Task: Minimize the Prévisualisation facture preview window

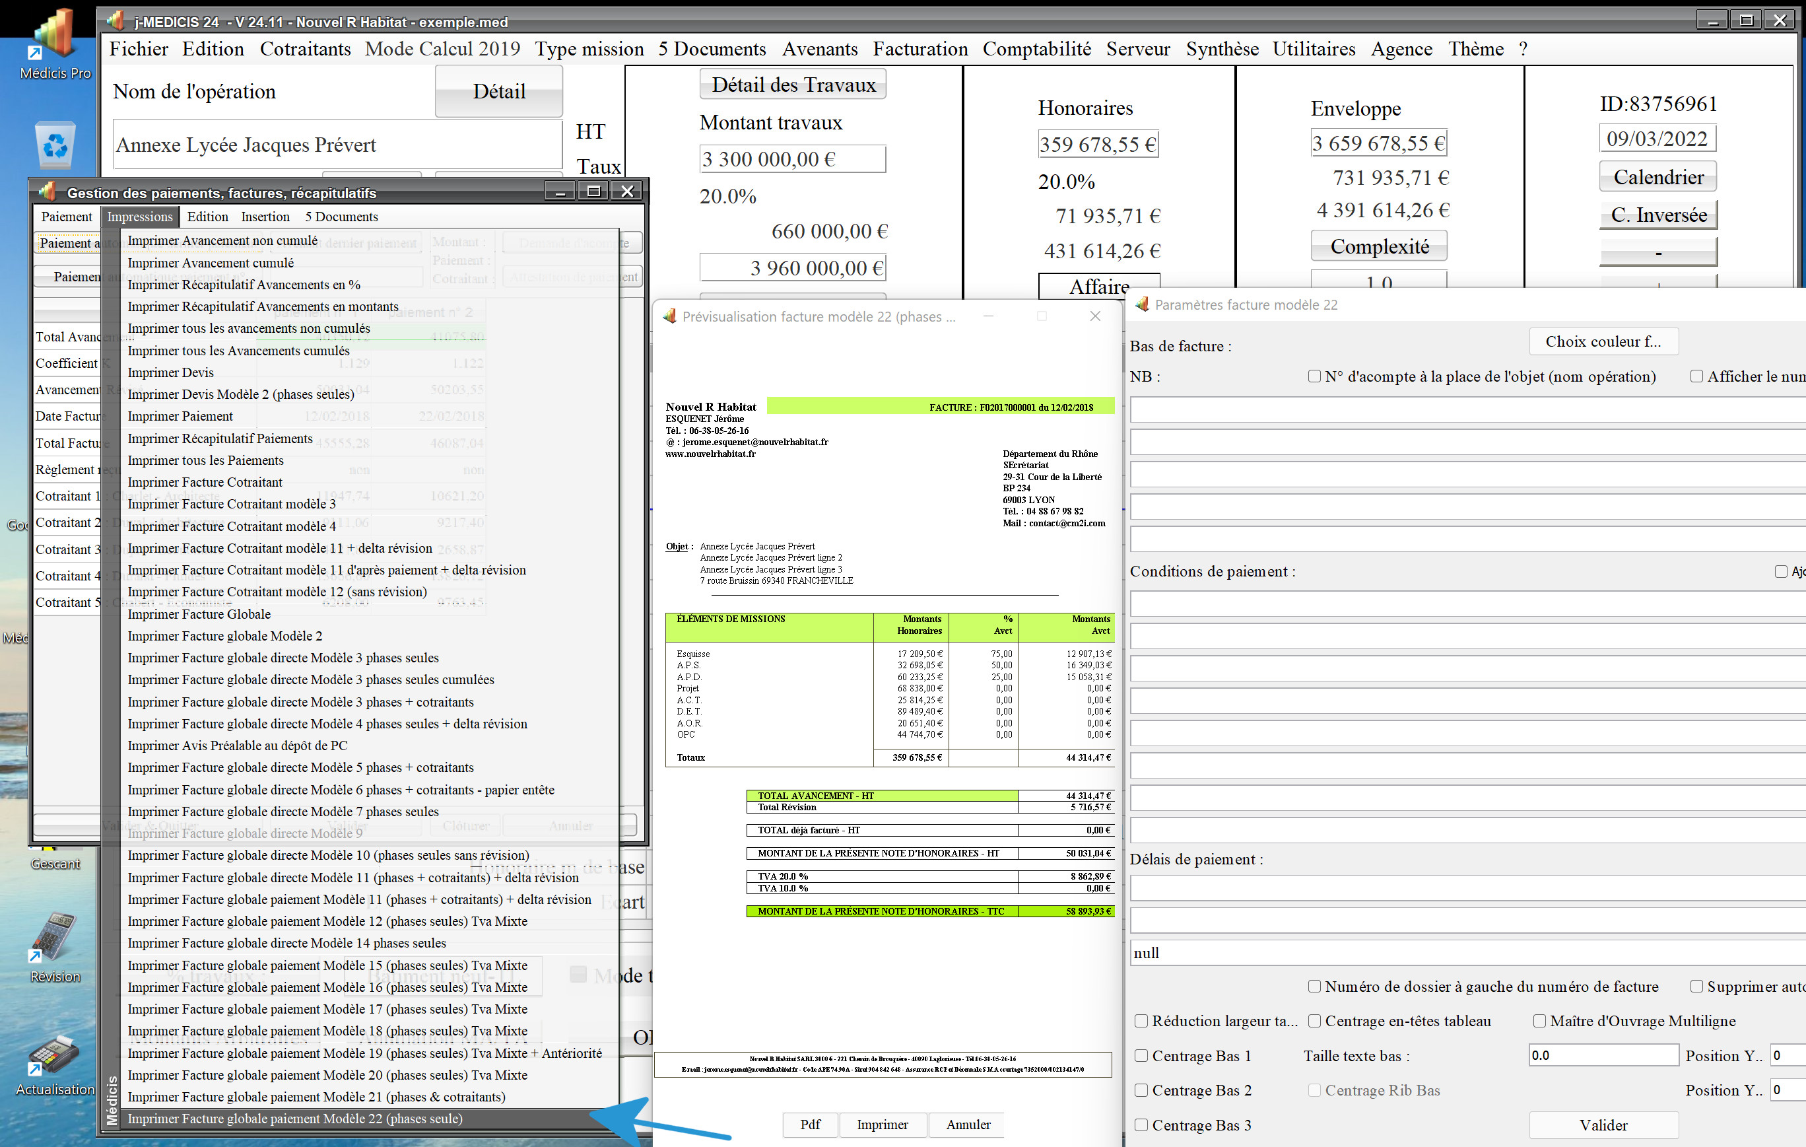Action: coord(989,316)
